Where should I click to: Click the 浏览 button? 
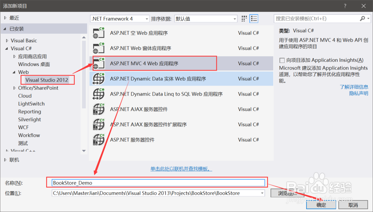pos(287,193)
